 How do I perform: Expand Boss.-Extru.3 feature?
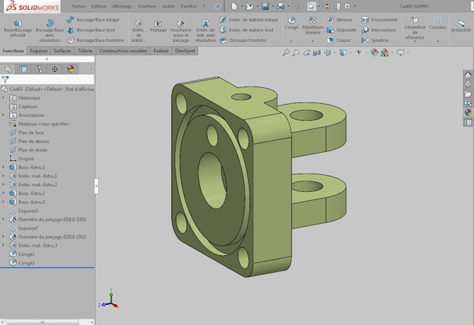[x=3, y=202]
